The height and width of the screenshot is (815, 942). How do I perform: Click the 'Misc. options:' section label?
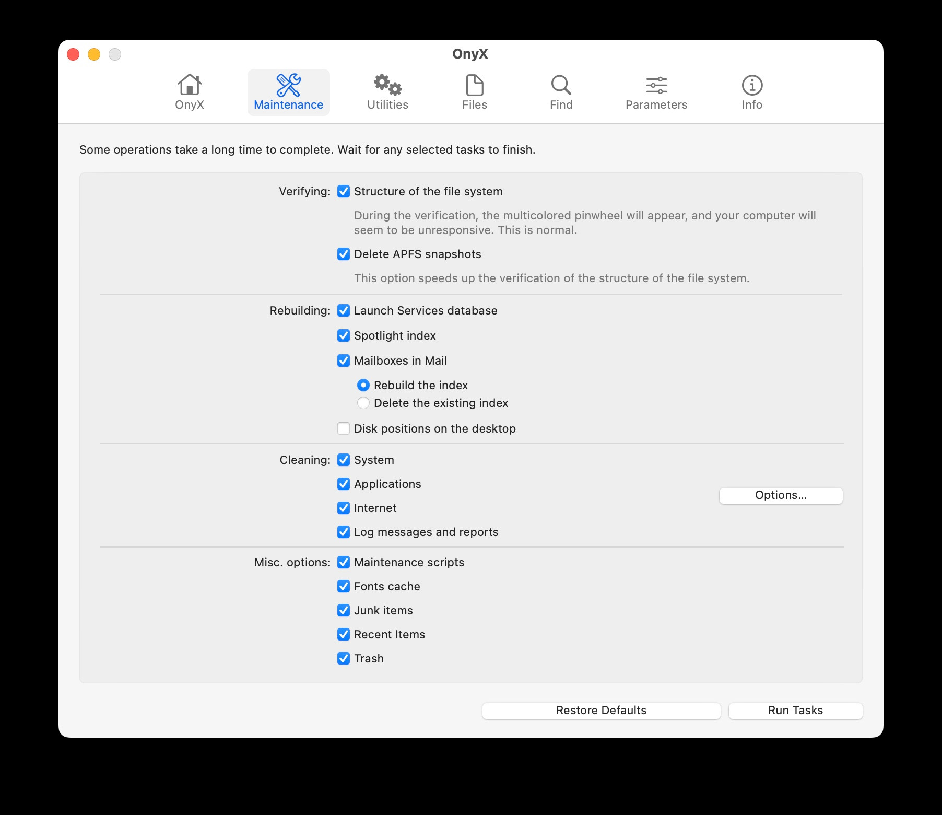tap(292, 563)
